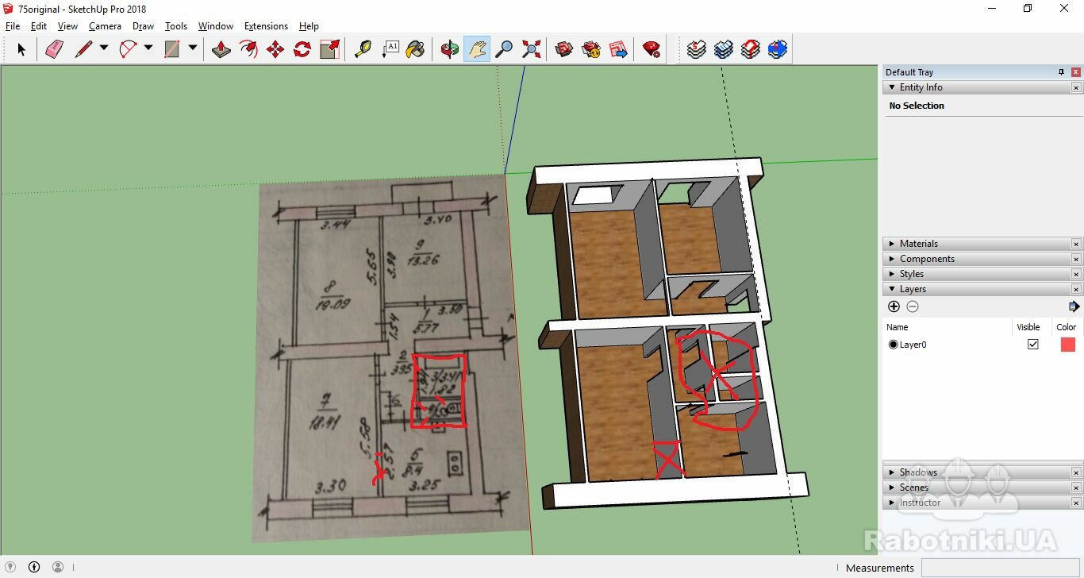Open the Help menu
1084x578 pixels.
(x=309, y=26)
